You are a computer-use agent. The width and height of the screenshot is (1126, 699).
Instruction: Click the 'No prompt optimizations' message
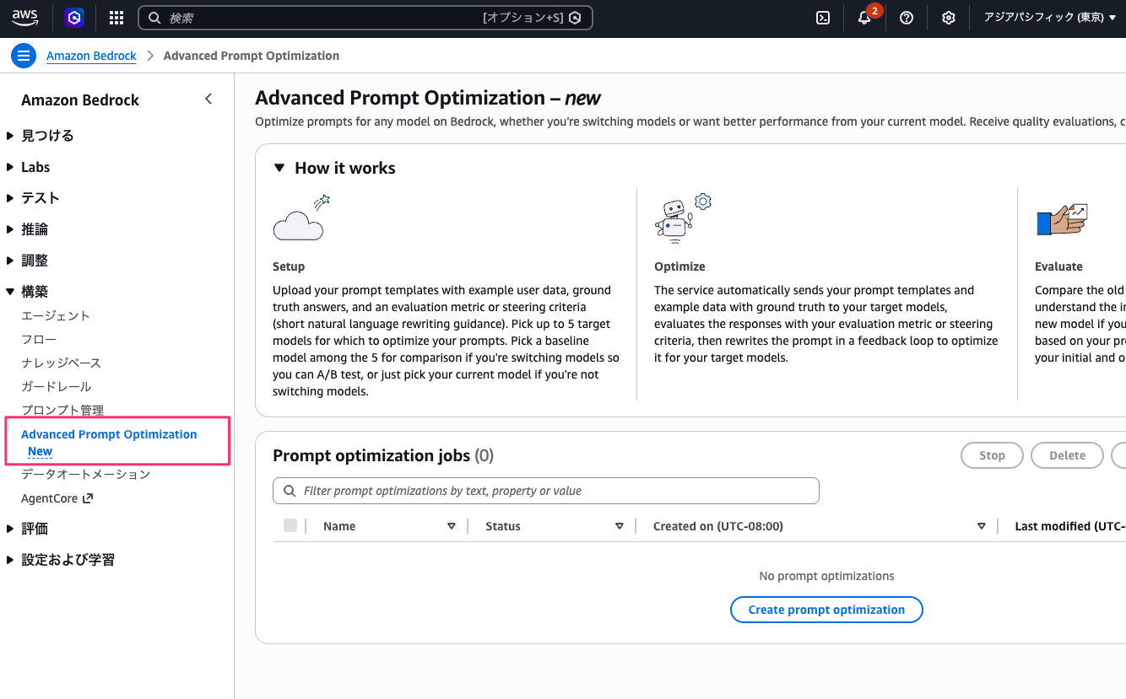click(826, 576)
